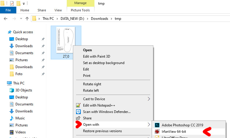Choose Share in the context menu
This screenshot has width=230, height=138.
click(87, 118)
